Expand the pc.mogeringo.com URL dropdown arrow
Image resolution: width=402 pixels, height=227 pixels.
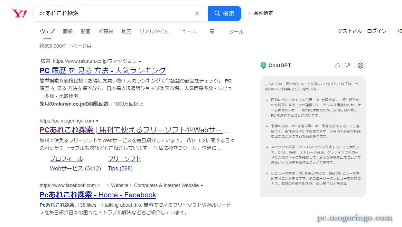pyautogui.click(x=97, y=121)
